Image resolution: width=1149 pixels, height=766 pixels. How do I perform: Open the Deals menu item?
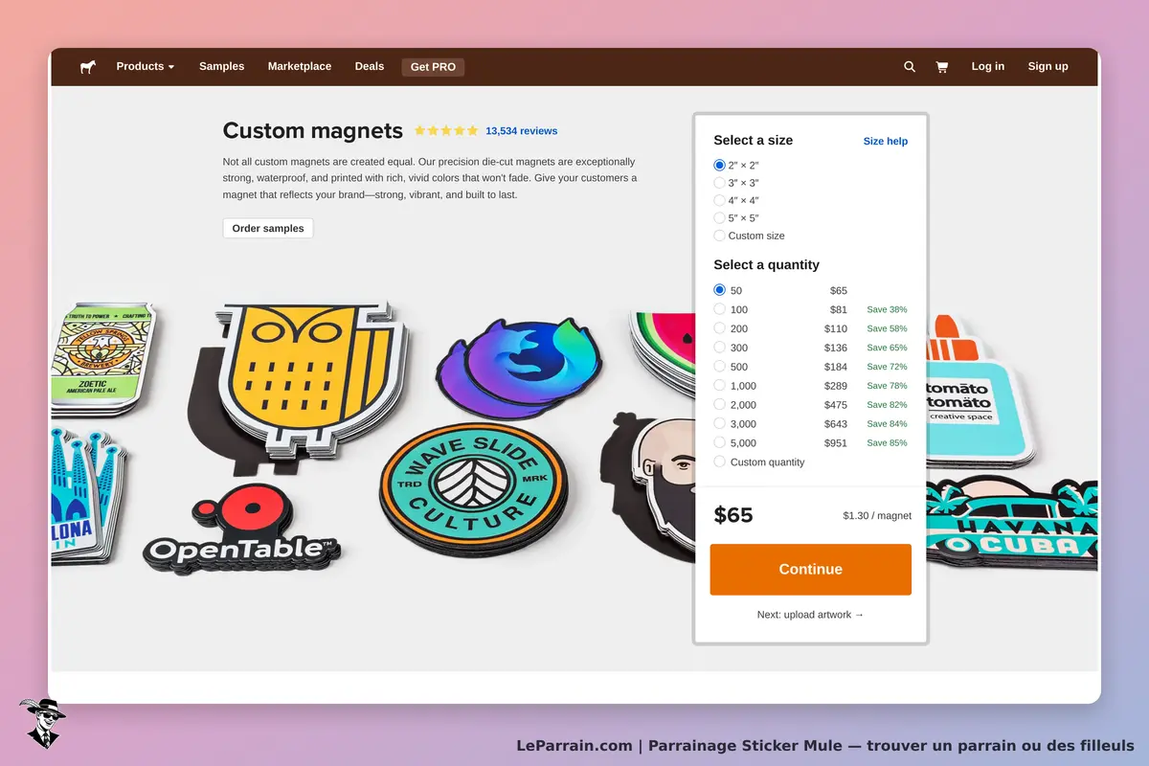click(x=370, y=67)
